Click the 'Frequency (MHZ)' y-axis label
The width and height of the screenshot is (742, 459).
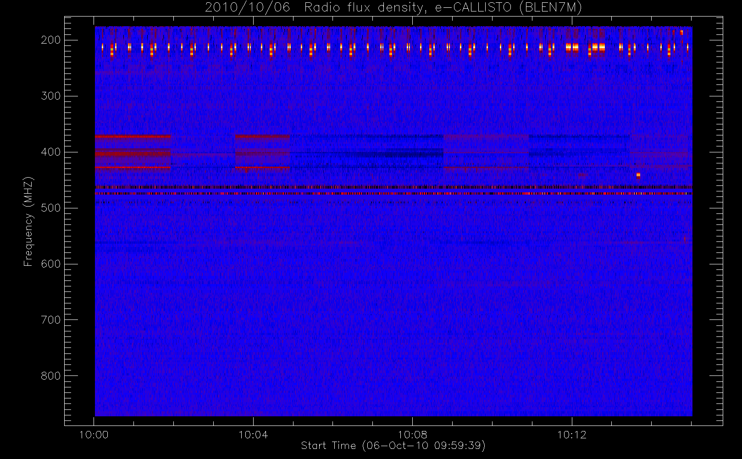(28, 221)
